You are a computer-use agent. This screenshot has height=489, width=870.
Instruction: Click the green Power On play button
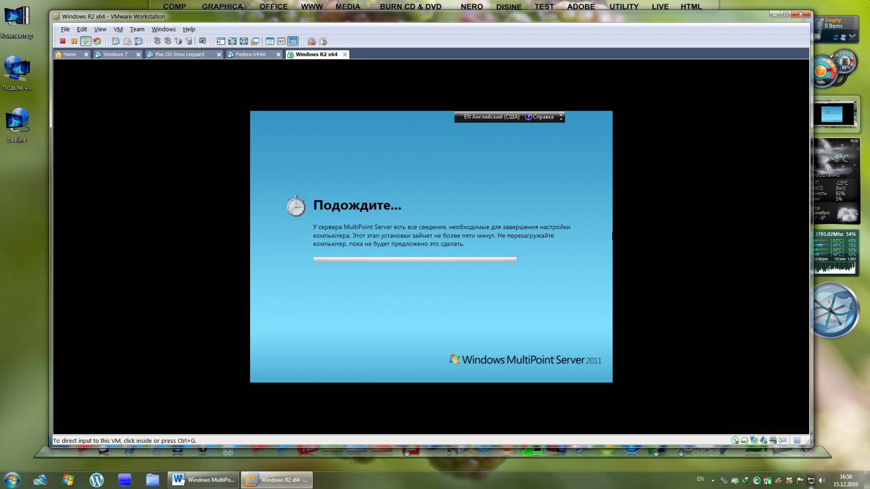pos(85,41)
